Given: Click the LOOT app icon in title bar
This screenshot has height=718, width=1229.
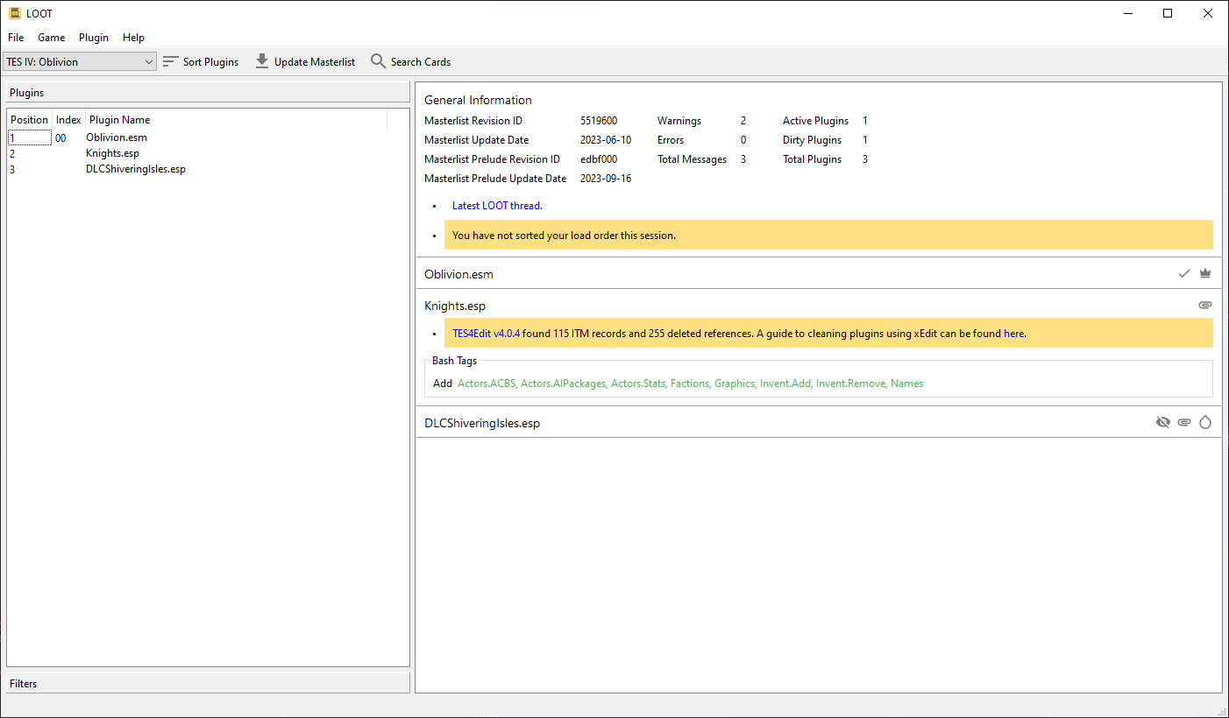Looking at the screenshot, I should coord(15,13).
